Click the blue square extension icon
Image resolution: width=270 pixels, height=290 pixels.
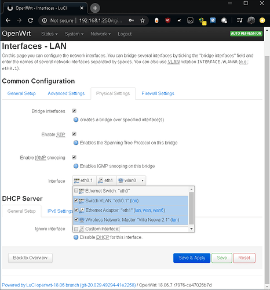click(213, 20)
